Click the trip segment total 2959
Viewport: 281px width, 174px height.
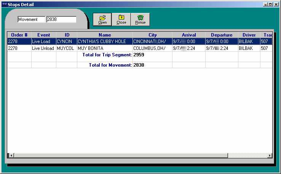(139, 55)
